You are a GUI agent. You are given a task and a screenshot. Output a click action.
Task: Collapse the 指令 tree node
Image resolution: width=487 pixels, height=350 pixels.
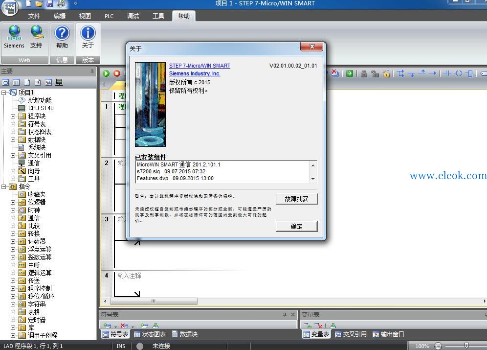4,187
